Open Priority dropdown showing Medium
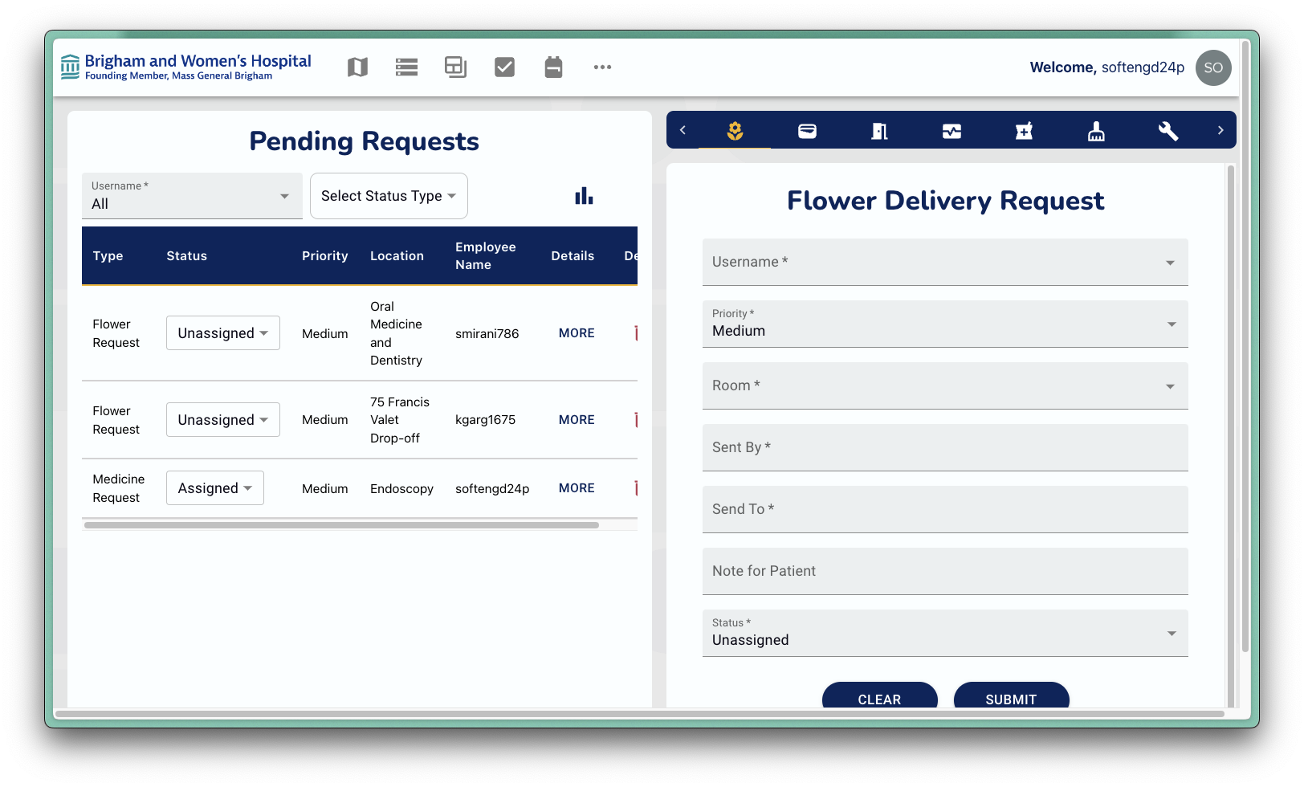The height and width of the screenshot is (787, 1304). point(944,324)
